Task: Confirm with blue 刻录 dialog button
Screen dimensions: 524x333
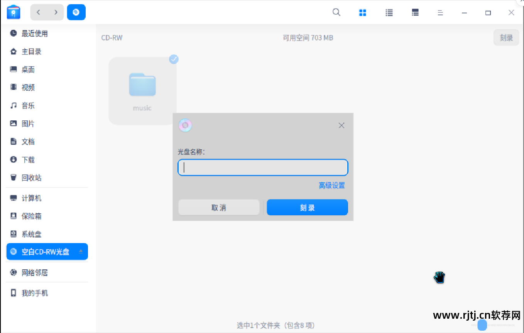Action: 308,208
